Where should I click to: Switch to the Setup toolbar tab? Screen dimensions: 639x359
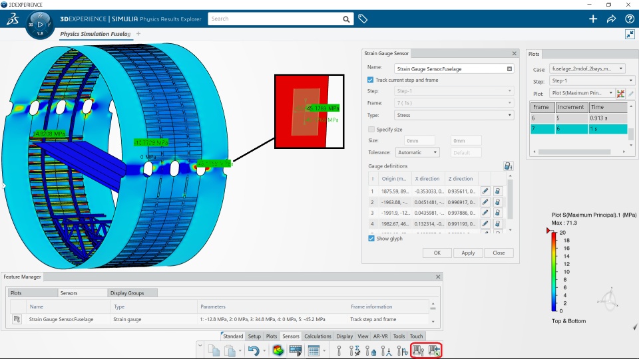pos(254,336)
